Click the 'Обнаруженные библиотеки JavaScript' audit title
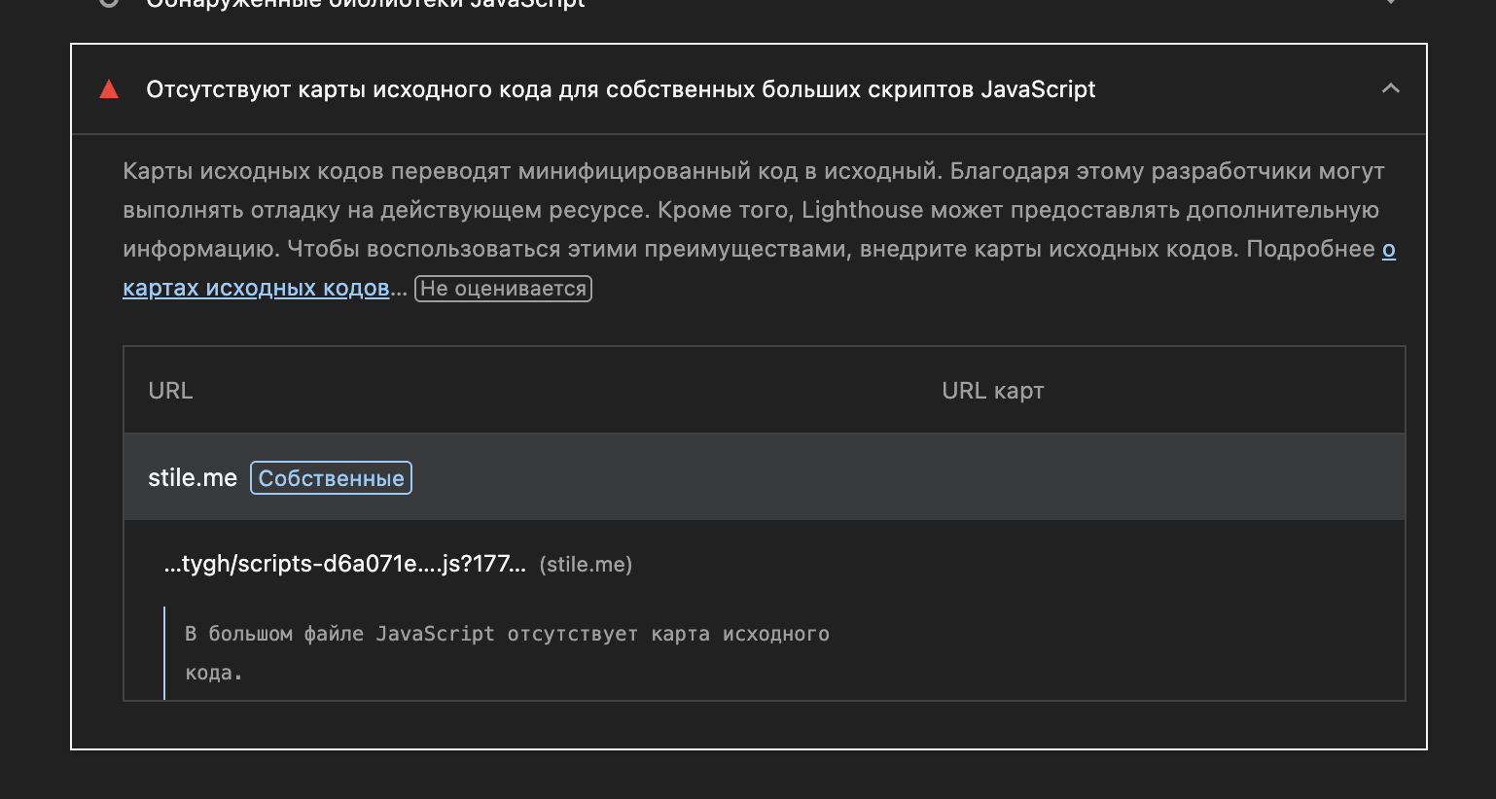 [366, 4]
